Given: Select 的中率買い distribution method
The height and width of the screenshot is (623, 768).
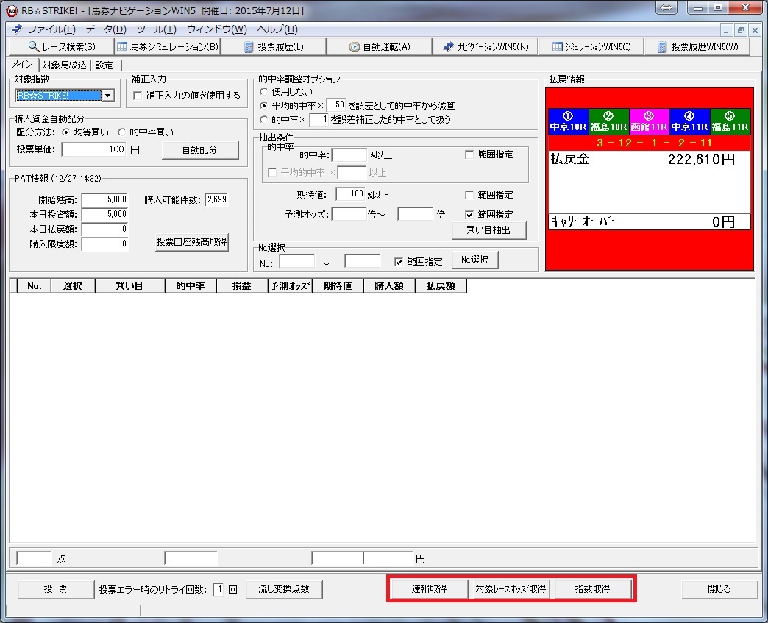Looking at the screenshot, I should pyautogui.click(x=121, y=132).
